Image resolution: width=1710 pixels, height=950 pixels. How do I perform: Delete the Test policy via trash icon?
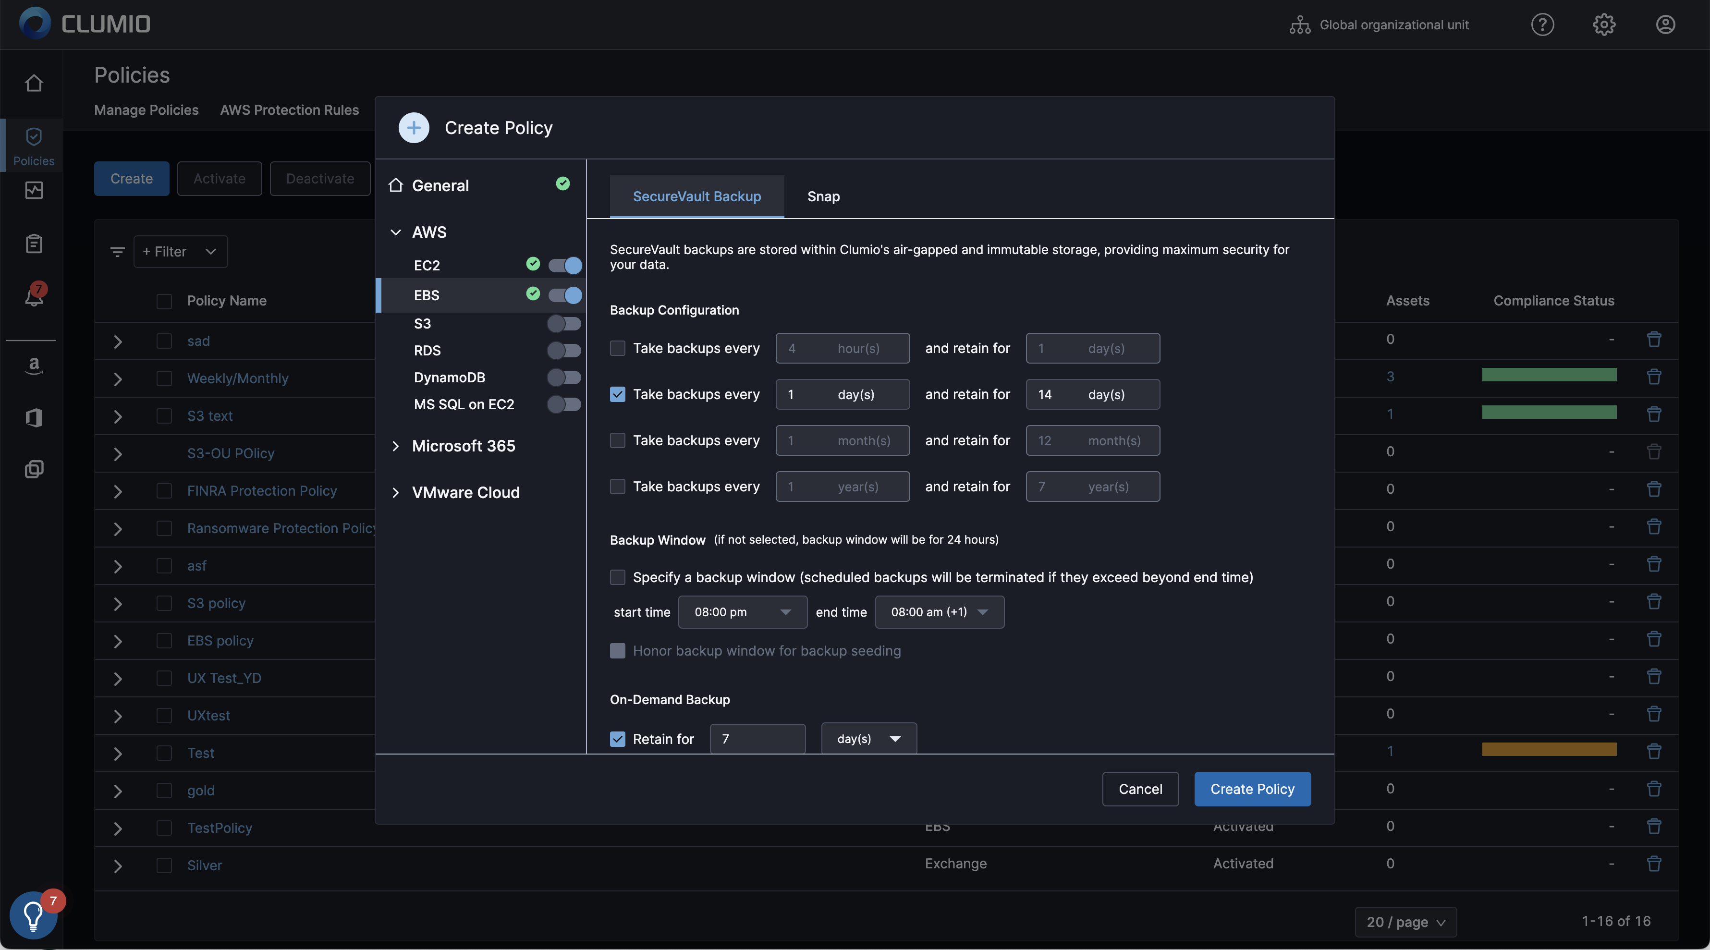coord(1654,751)
